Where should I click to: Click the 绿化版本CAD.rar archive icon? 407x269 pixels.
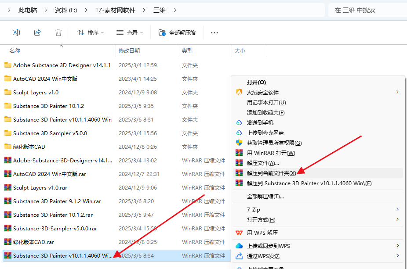pos(8,242)
